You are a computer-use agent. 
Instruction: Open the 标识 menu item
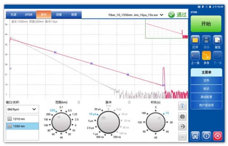206,89
